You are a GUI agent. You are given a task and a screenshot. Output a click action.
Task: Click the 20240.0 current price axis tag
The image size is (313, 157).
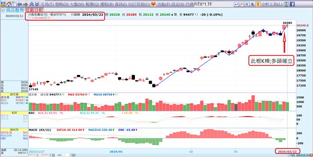click(x=302, y=26)
